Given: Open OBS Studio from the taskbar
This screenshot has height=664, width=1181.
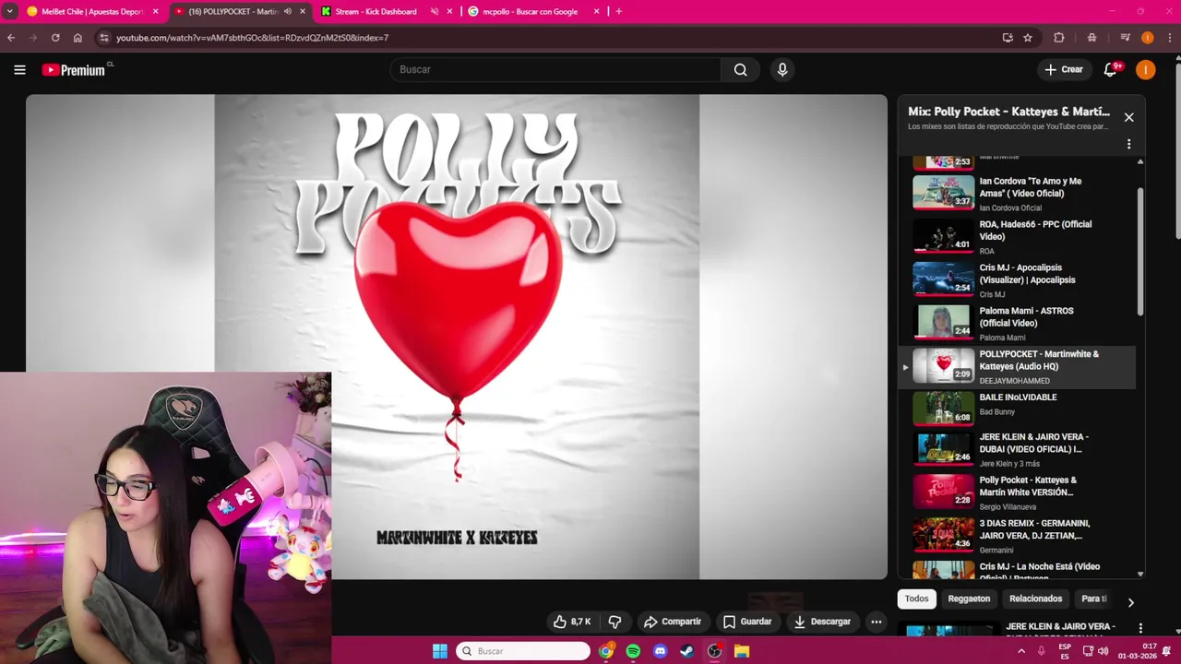Looking at the screenshot, I should 714,651.
